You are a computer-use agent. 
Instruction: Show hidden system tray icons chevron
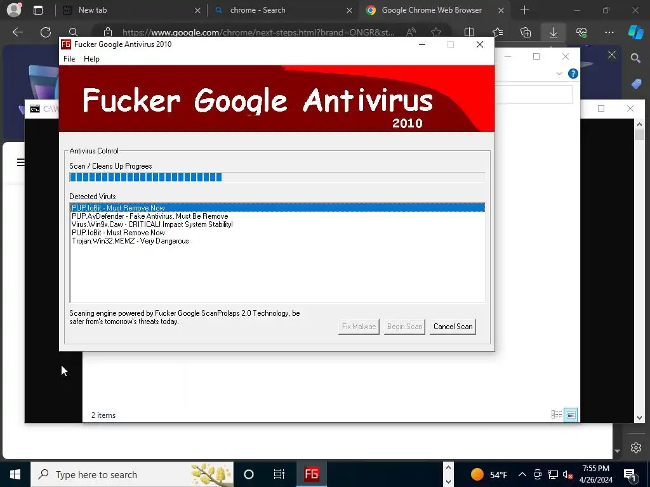point(522,474)
